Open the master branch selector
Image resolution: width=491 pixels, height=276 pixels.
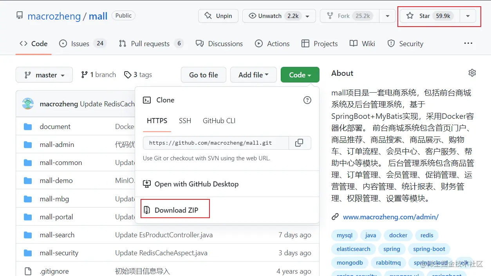[x=44, y=75]
